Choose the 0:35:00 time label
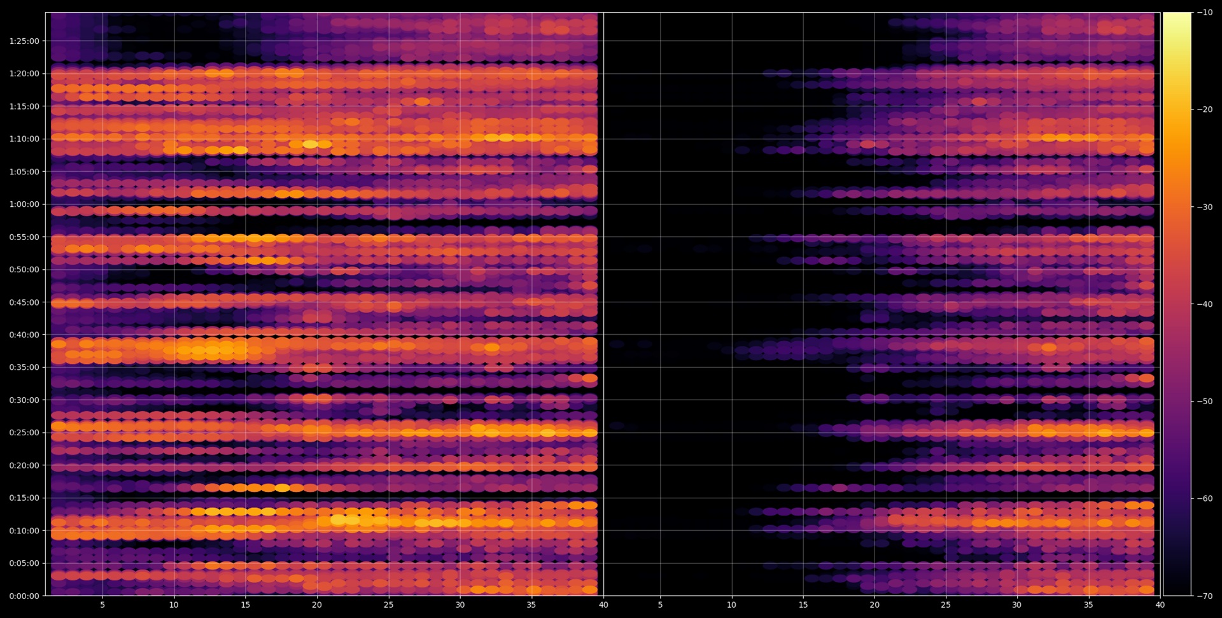Screen dimensions: 1222x618 coord(24,367)
